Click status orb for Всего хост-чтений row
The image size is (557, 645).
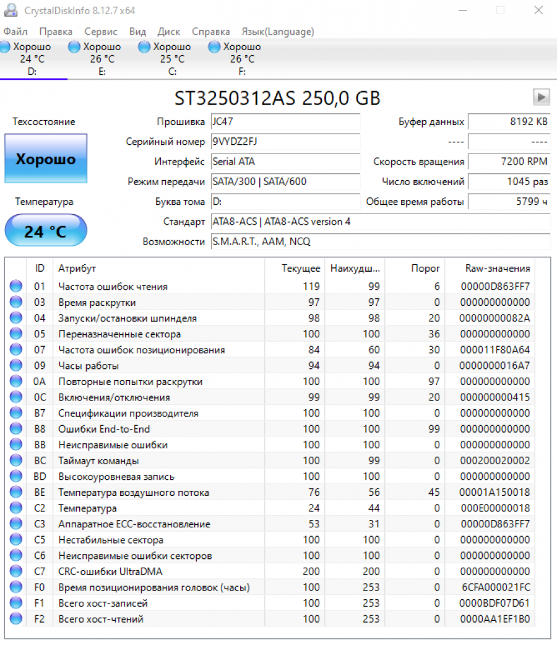[15, 618]
